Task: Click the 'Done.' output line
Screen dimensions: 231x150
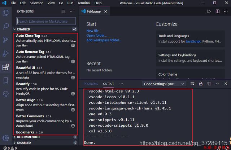Action: tap(90, 142)
